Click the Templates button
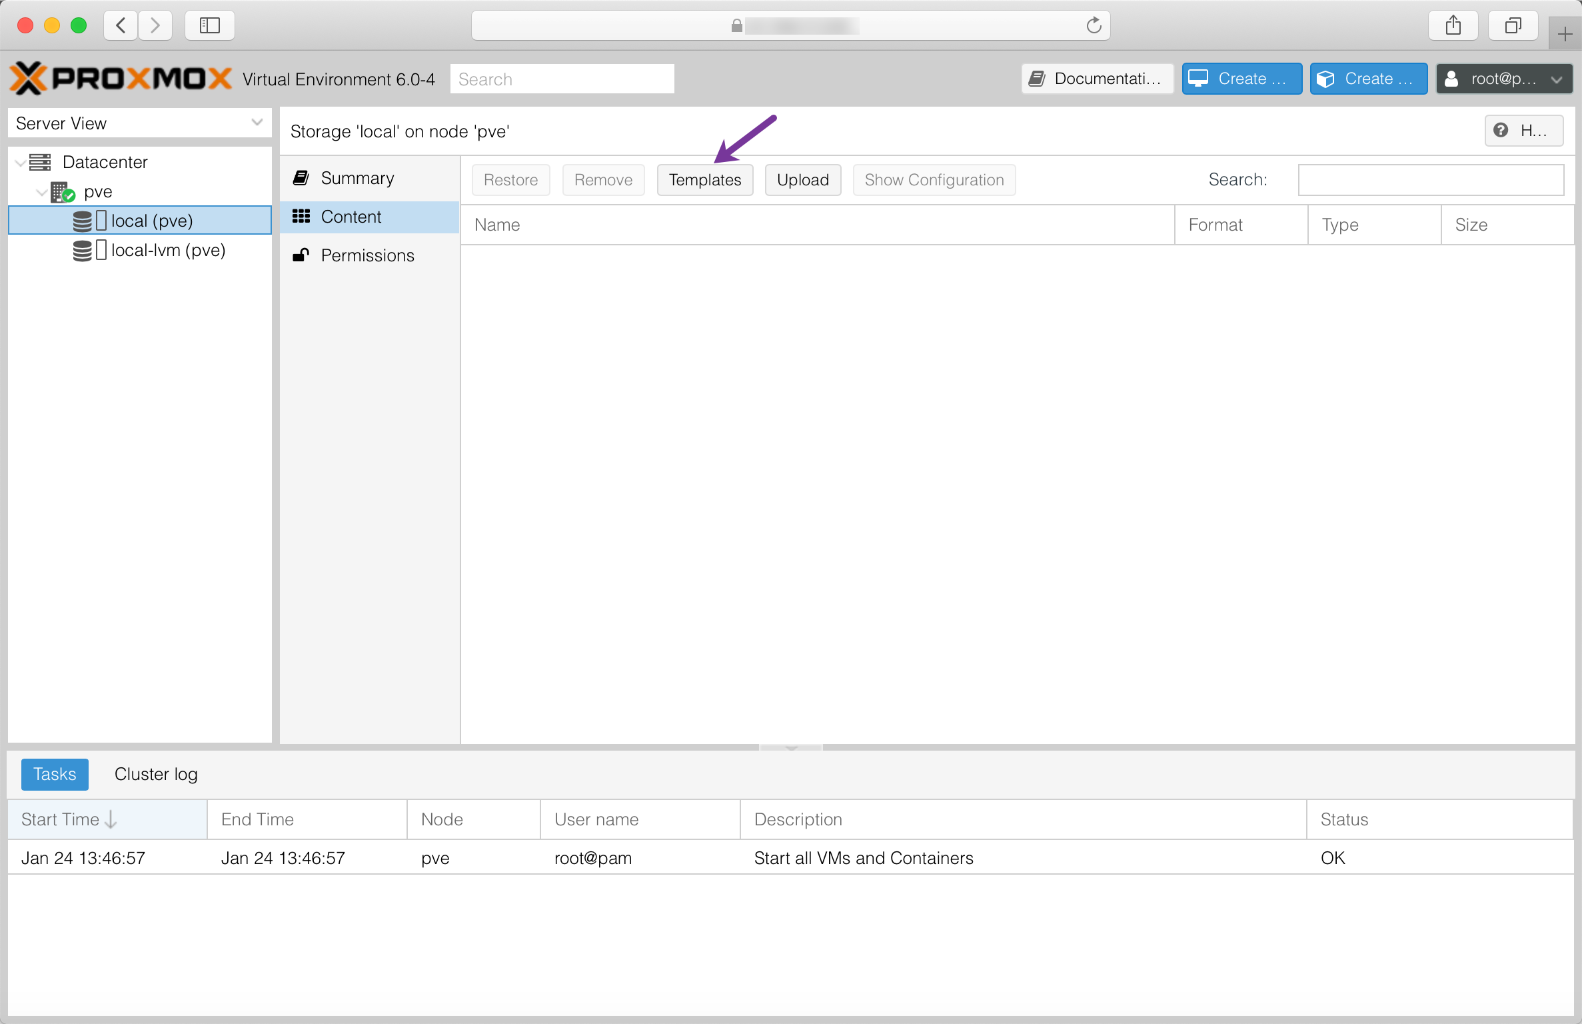 click(x=704, y=180)
